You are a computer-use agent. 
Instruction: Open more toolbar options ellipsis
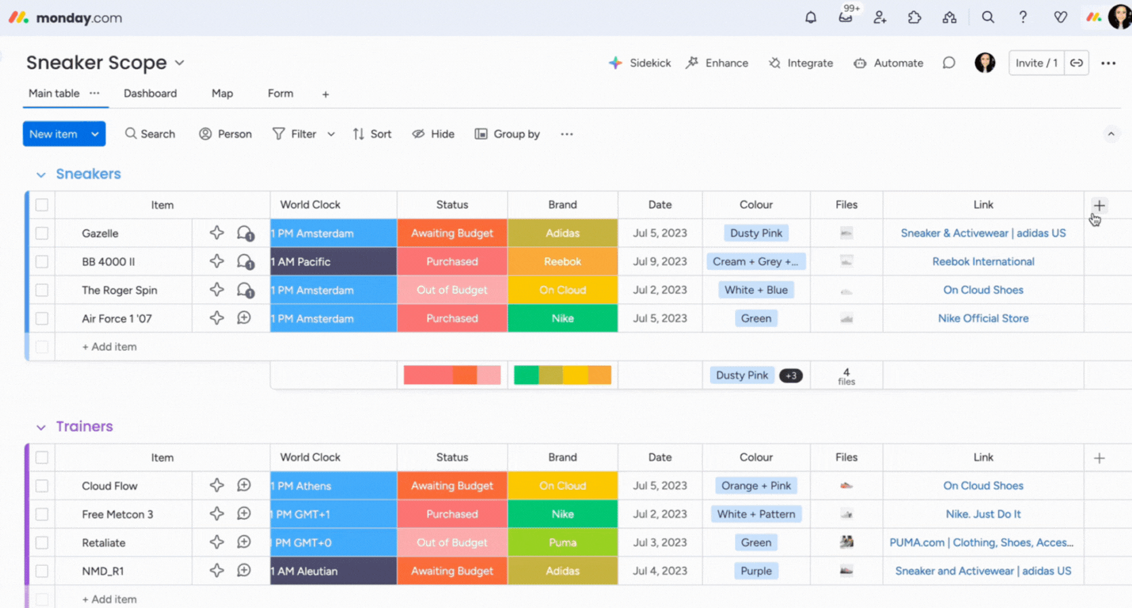[x=567, y=134]
